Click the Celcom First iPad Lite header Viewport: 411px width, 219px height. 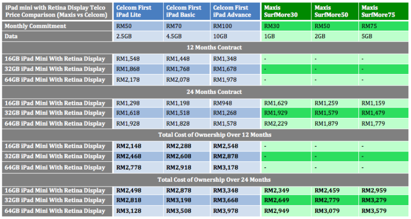tap(138, 12)
